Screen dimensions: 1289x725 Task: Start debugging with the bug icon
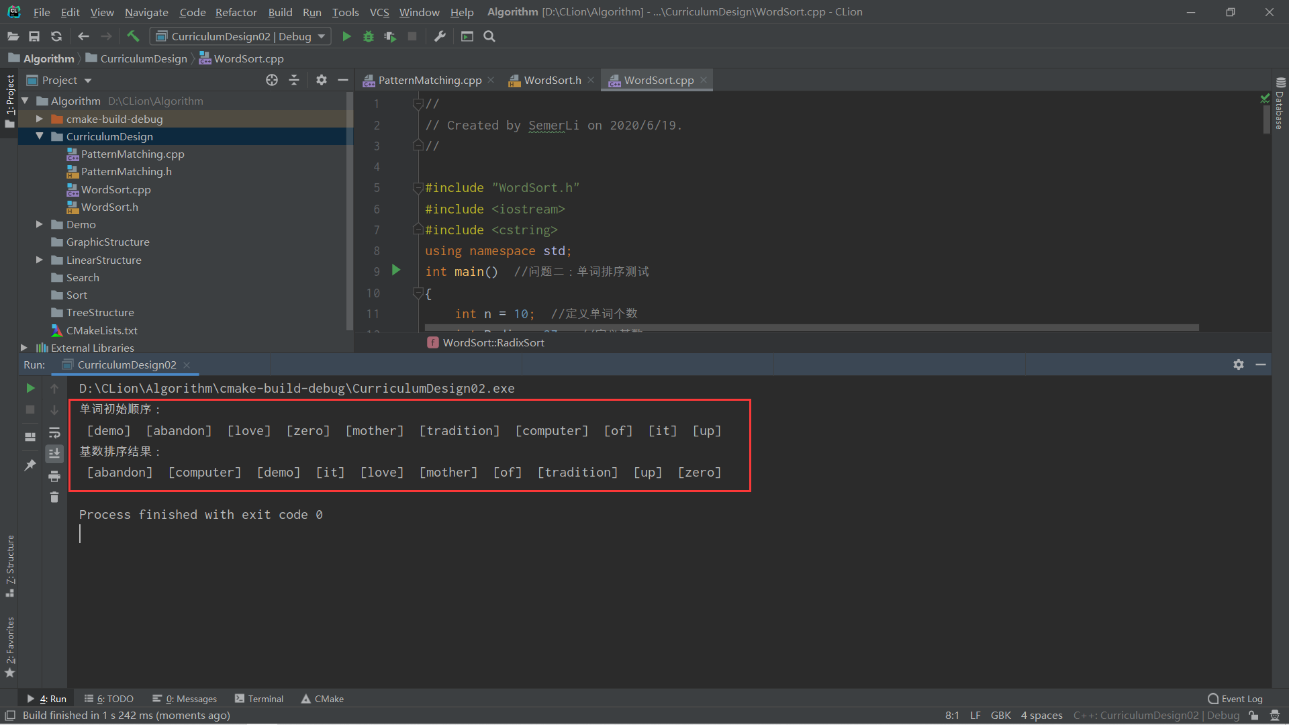(x=369, y=36)
